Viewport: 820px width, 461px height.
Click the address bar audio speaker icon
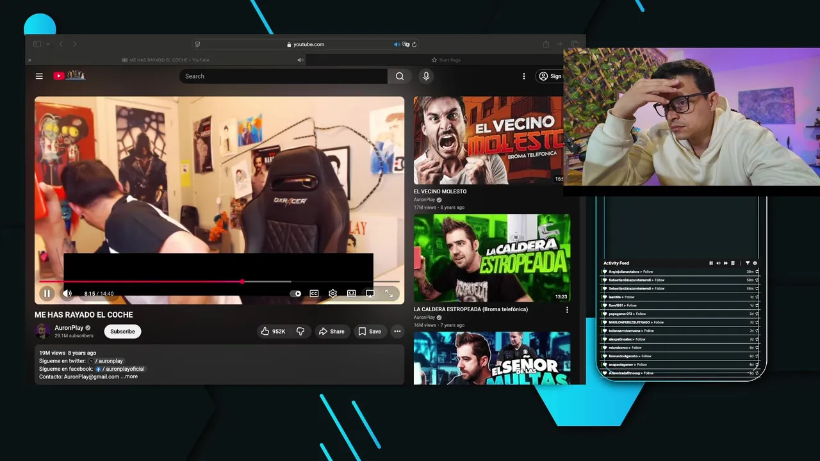point(397,44)
